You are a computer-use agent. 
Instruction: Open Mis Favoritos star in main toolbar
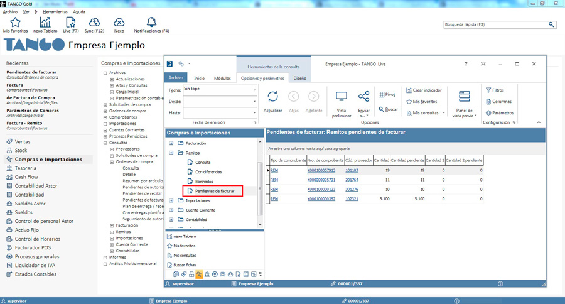point(15,23)
